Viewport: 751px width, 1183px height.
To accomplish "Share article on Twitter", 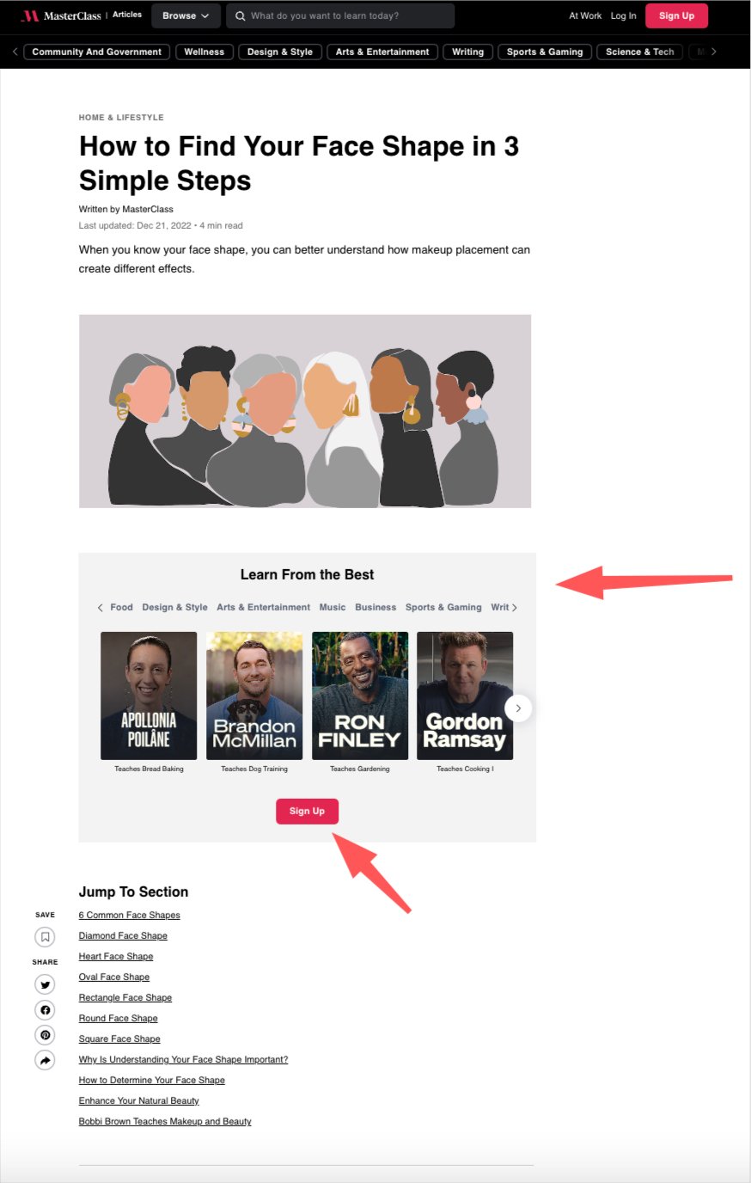I will [x=45, y=984].
